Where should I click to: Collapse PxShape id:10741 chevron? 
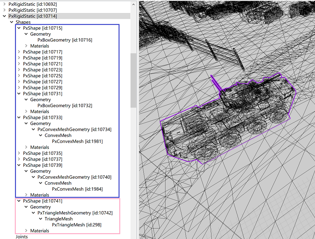click(x=19, y=201)
